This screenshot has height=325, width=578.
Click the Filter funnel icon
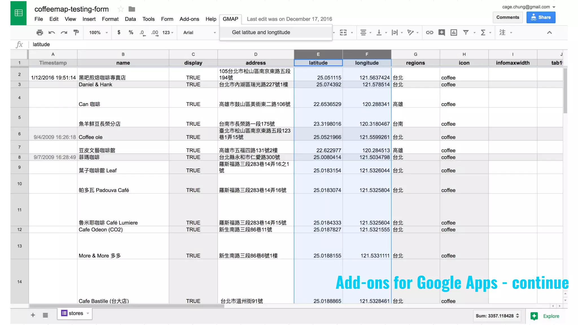[x=466, y=32]
